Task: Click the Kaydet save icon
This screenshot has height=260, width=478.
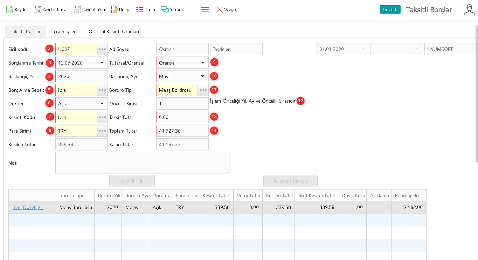Action: coord(10,9)
